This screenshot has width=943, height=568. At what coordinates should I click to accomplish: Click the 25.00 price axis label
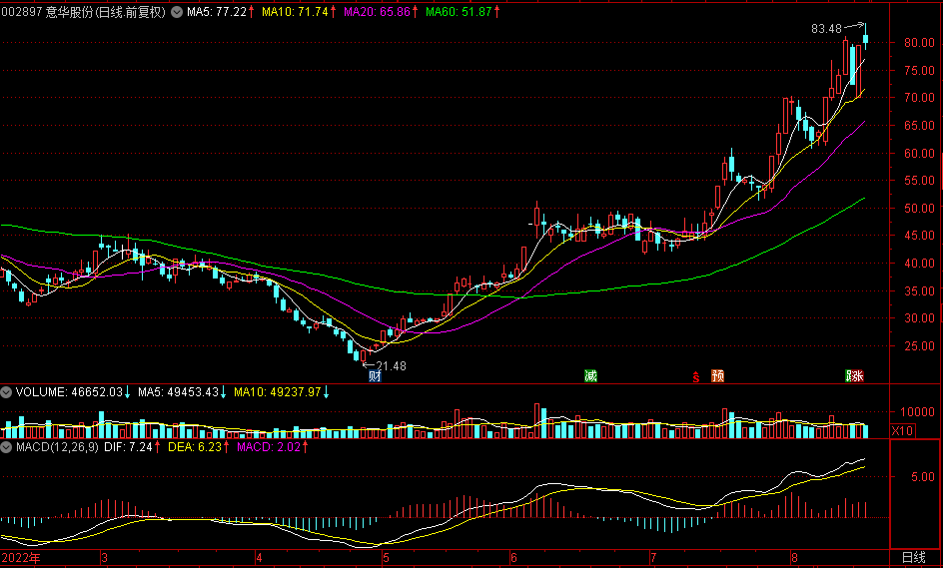coord(919,345)
